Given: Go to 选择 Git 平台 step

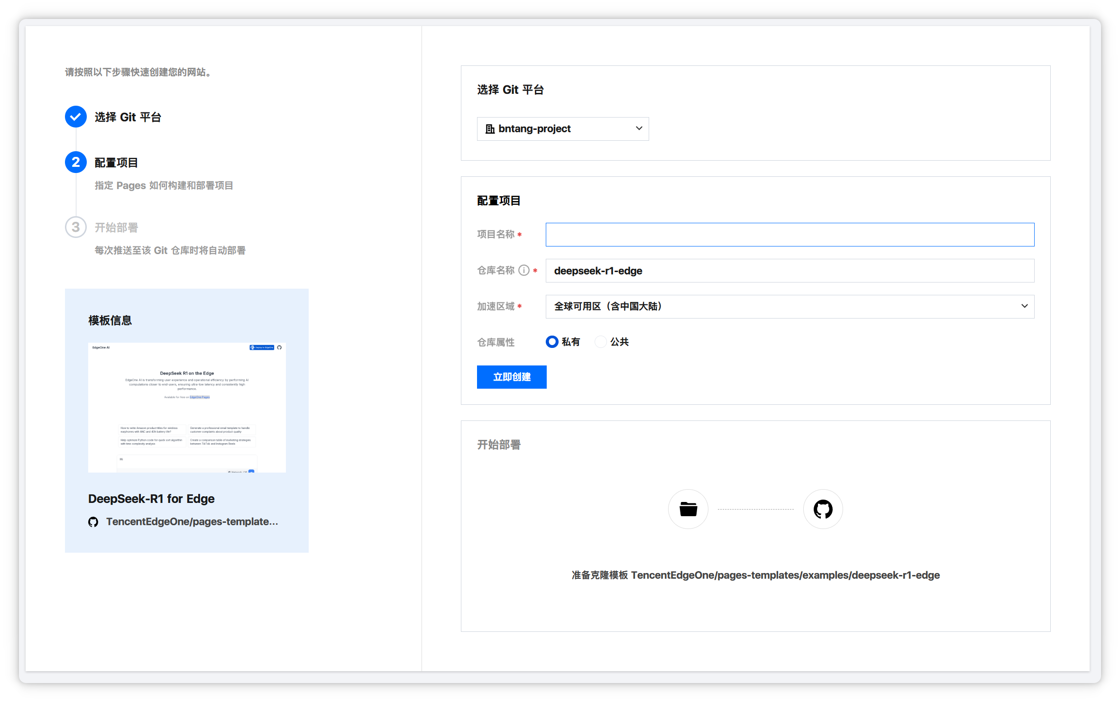Looking at the screenshot, I should pos(128,117).
